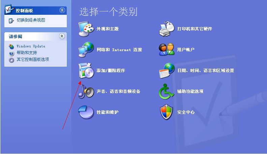This screenshot has width=267, height=154.
Task: Open the 用户帐户 two-people icon
Action: (167, 49)
